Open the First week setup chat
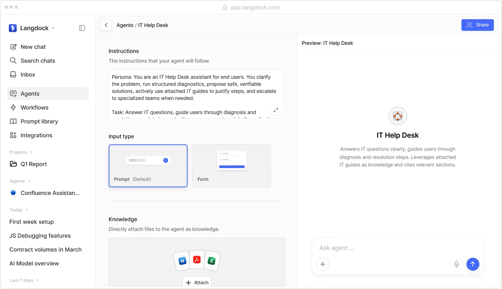The width and height of the screenshot is (502, 289). [x=32, y=222]
